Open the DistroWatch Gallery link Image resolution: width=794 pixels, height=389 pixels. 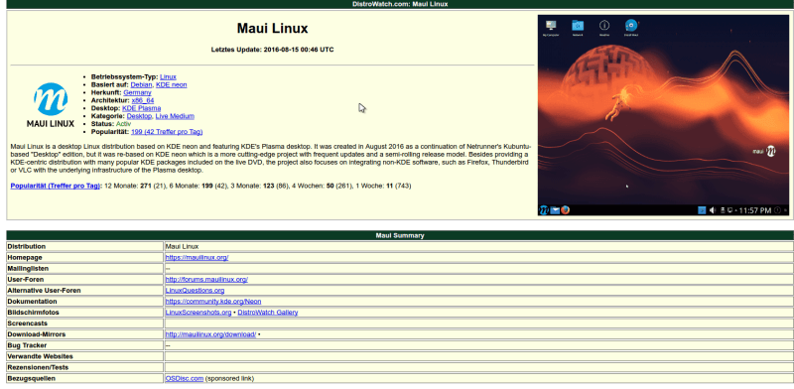[x=268, y=313]
